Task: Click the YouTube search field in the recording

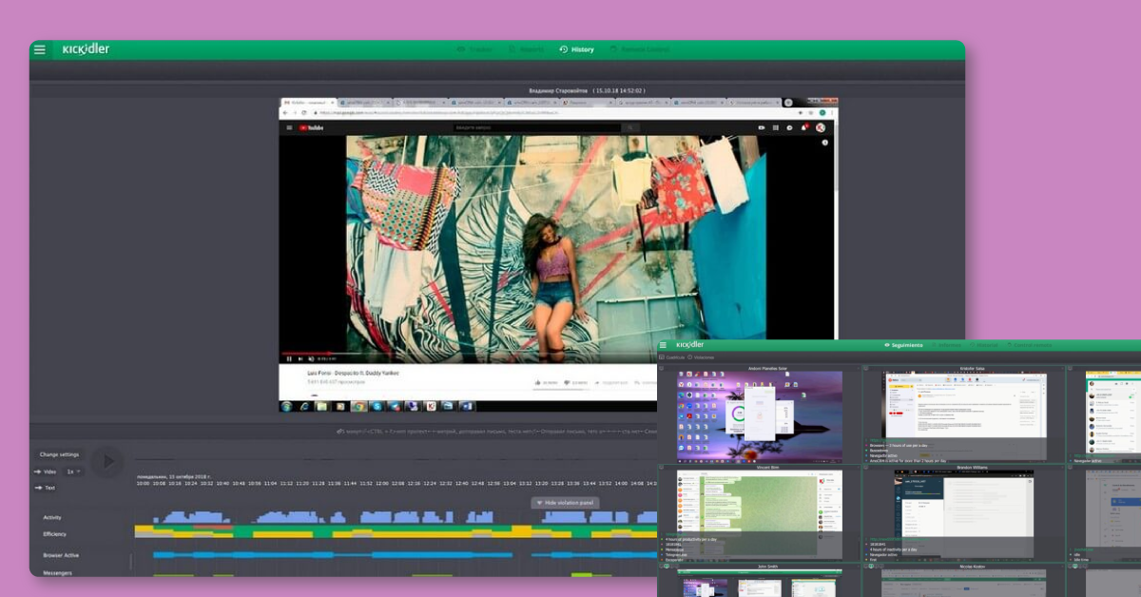Action: [x=537, y=127]
